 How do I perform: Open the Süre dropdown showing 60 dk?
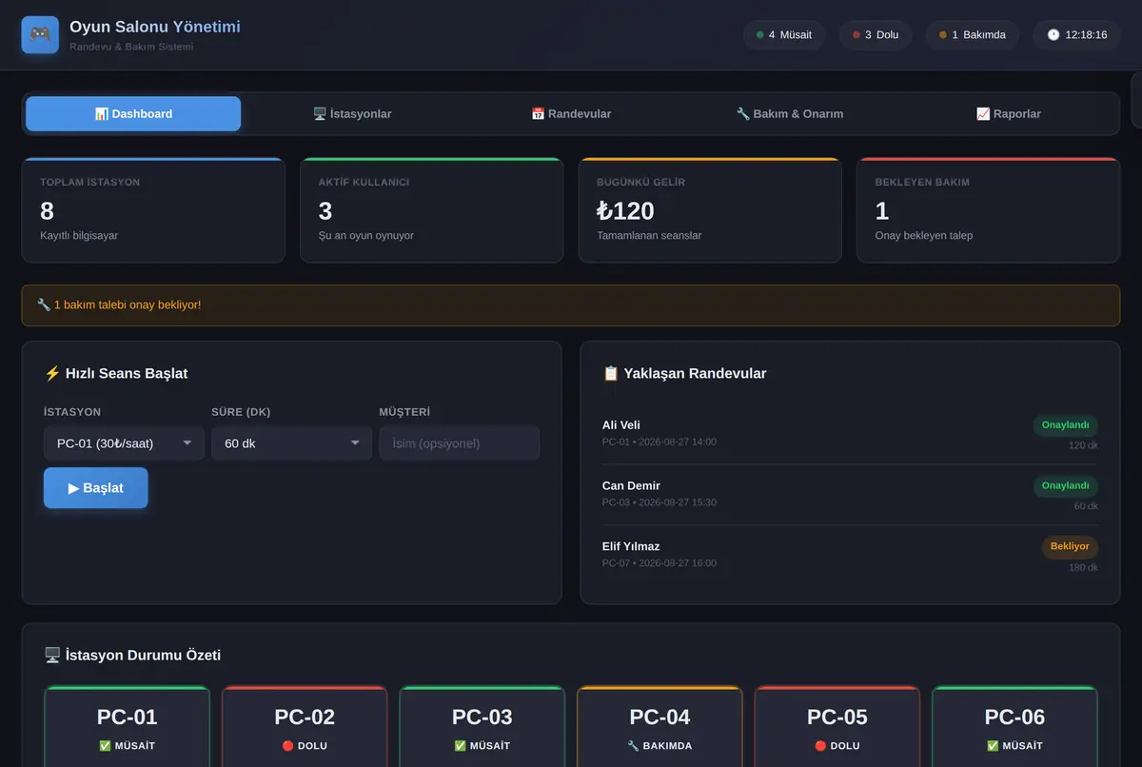point(291,443)
